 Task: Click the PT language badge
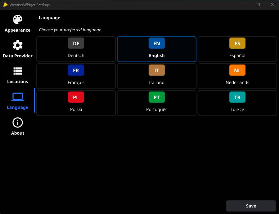click(x=157, y=97)
